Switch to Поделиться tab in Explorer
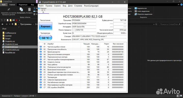The height and width of the screenshot is (98, 183). [23, 5]
